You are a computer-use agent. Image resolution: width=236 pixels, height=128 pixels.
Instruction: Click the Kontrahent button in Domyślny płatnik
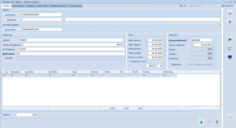(x=10, y=29)
